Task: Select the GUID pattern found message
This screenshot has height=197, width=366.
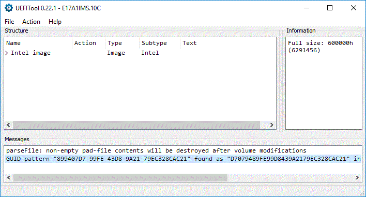Action: (183, 159)
